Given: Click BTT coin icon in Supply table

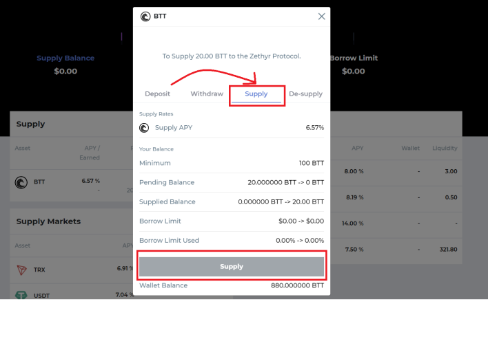Looking at the screenshot, I should [x=21, y=182].
